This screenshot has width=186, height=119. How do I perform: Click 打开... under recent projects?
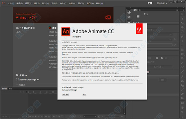(x=19, y=32)
